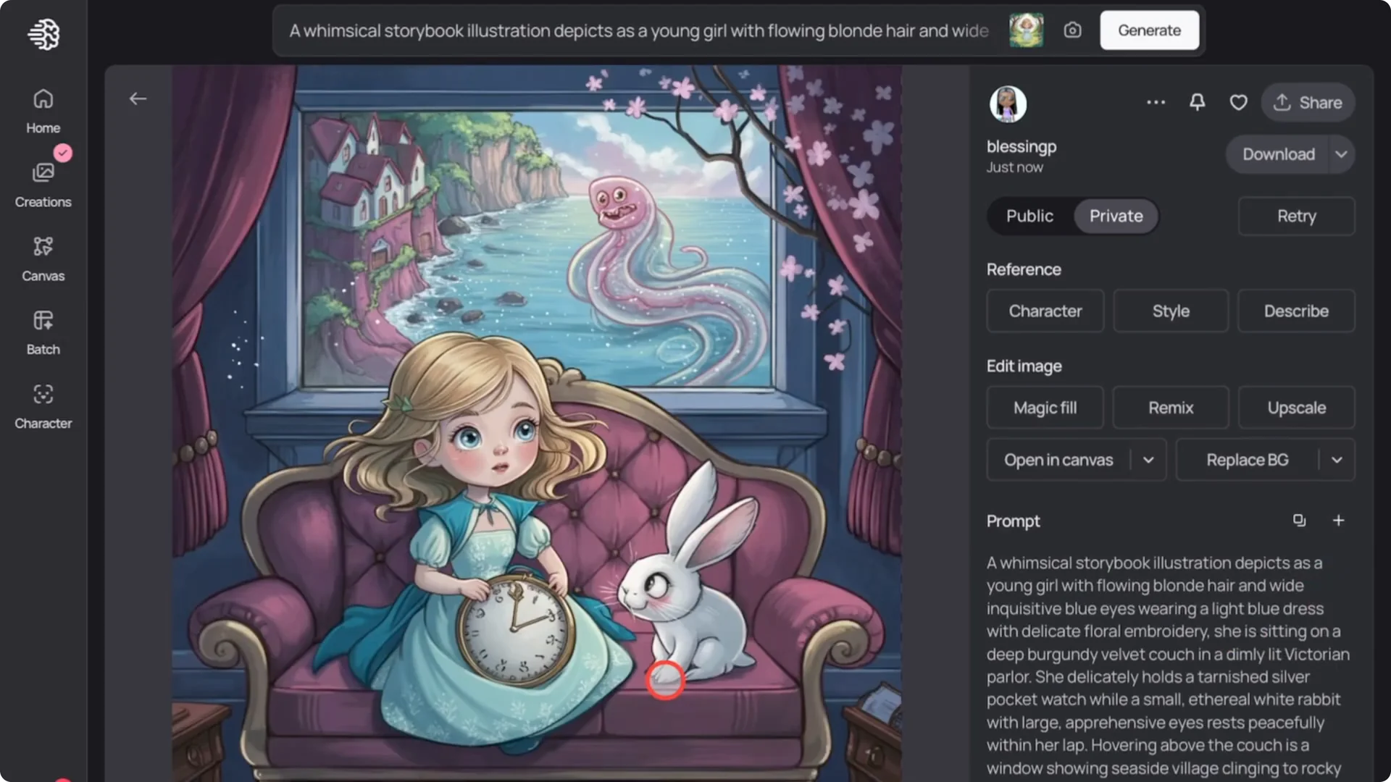This screenshot has height=782, width=1391.
Task: Copy the prompt using the copy icon
Action: click(1299, 520)
